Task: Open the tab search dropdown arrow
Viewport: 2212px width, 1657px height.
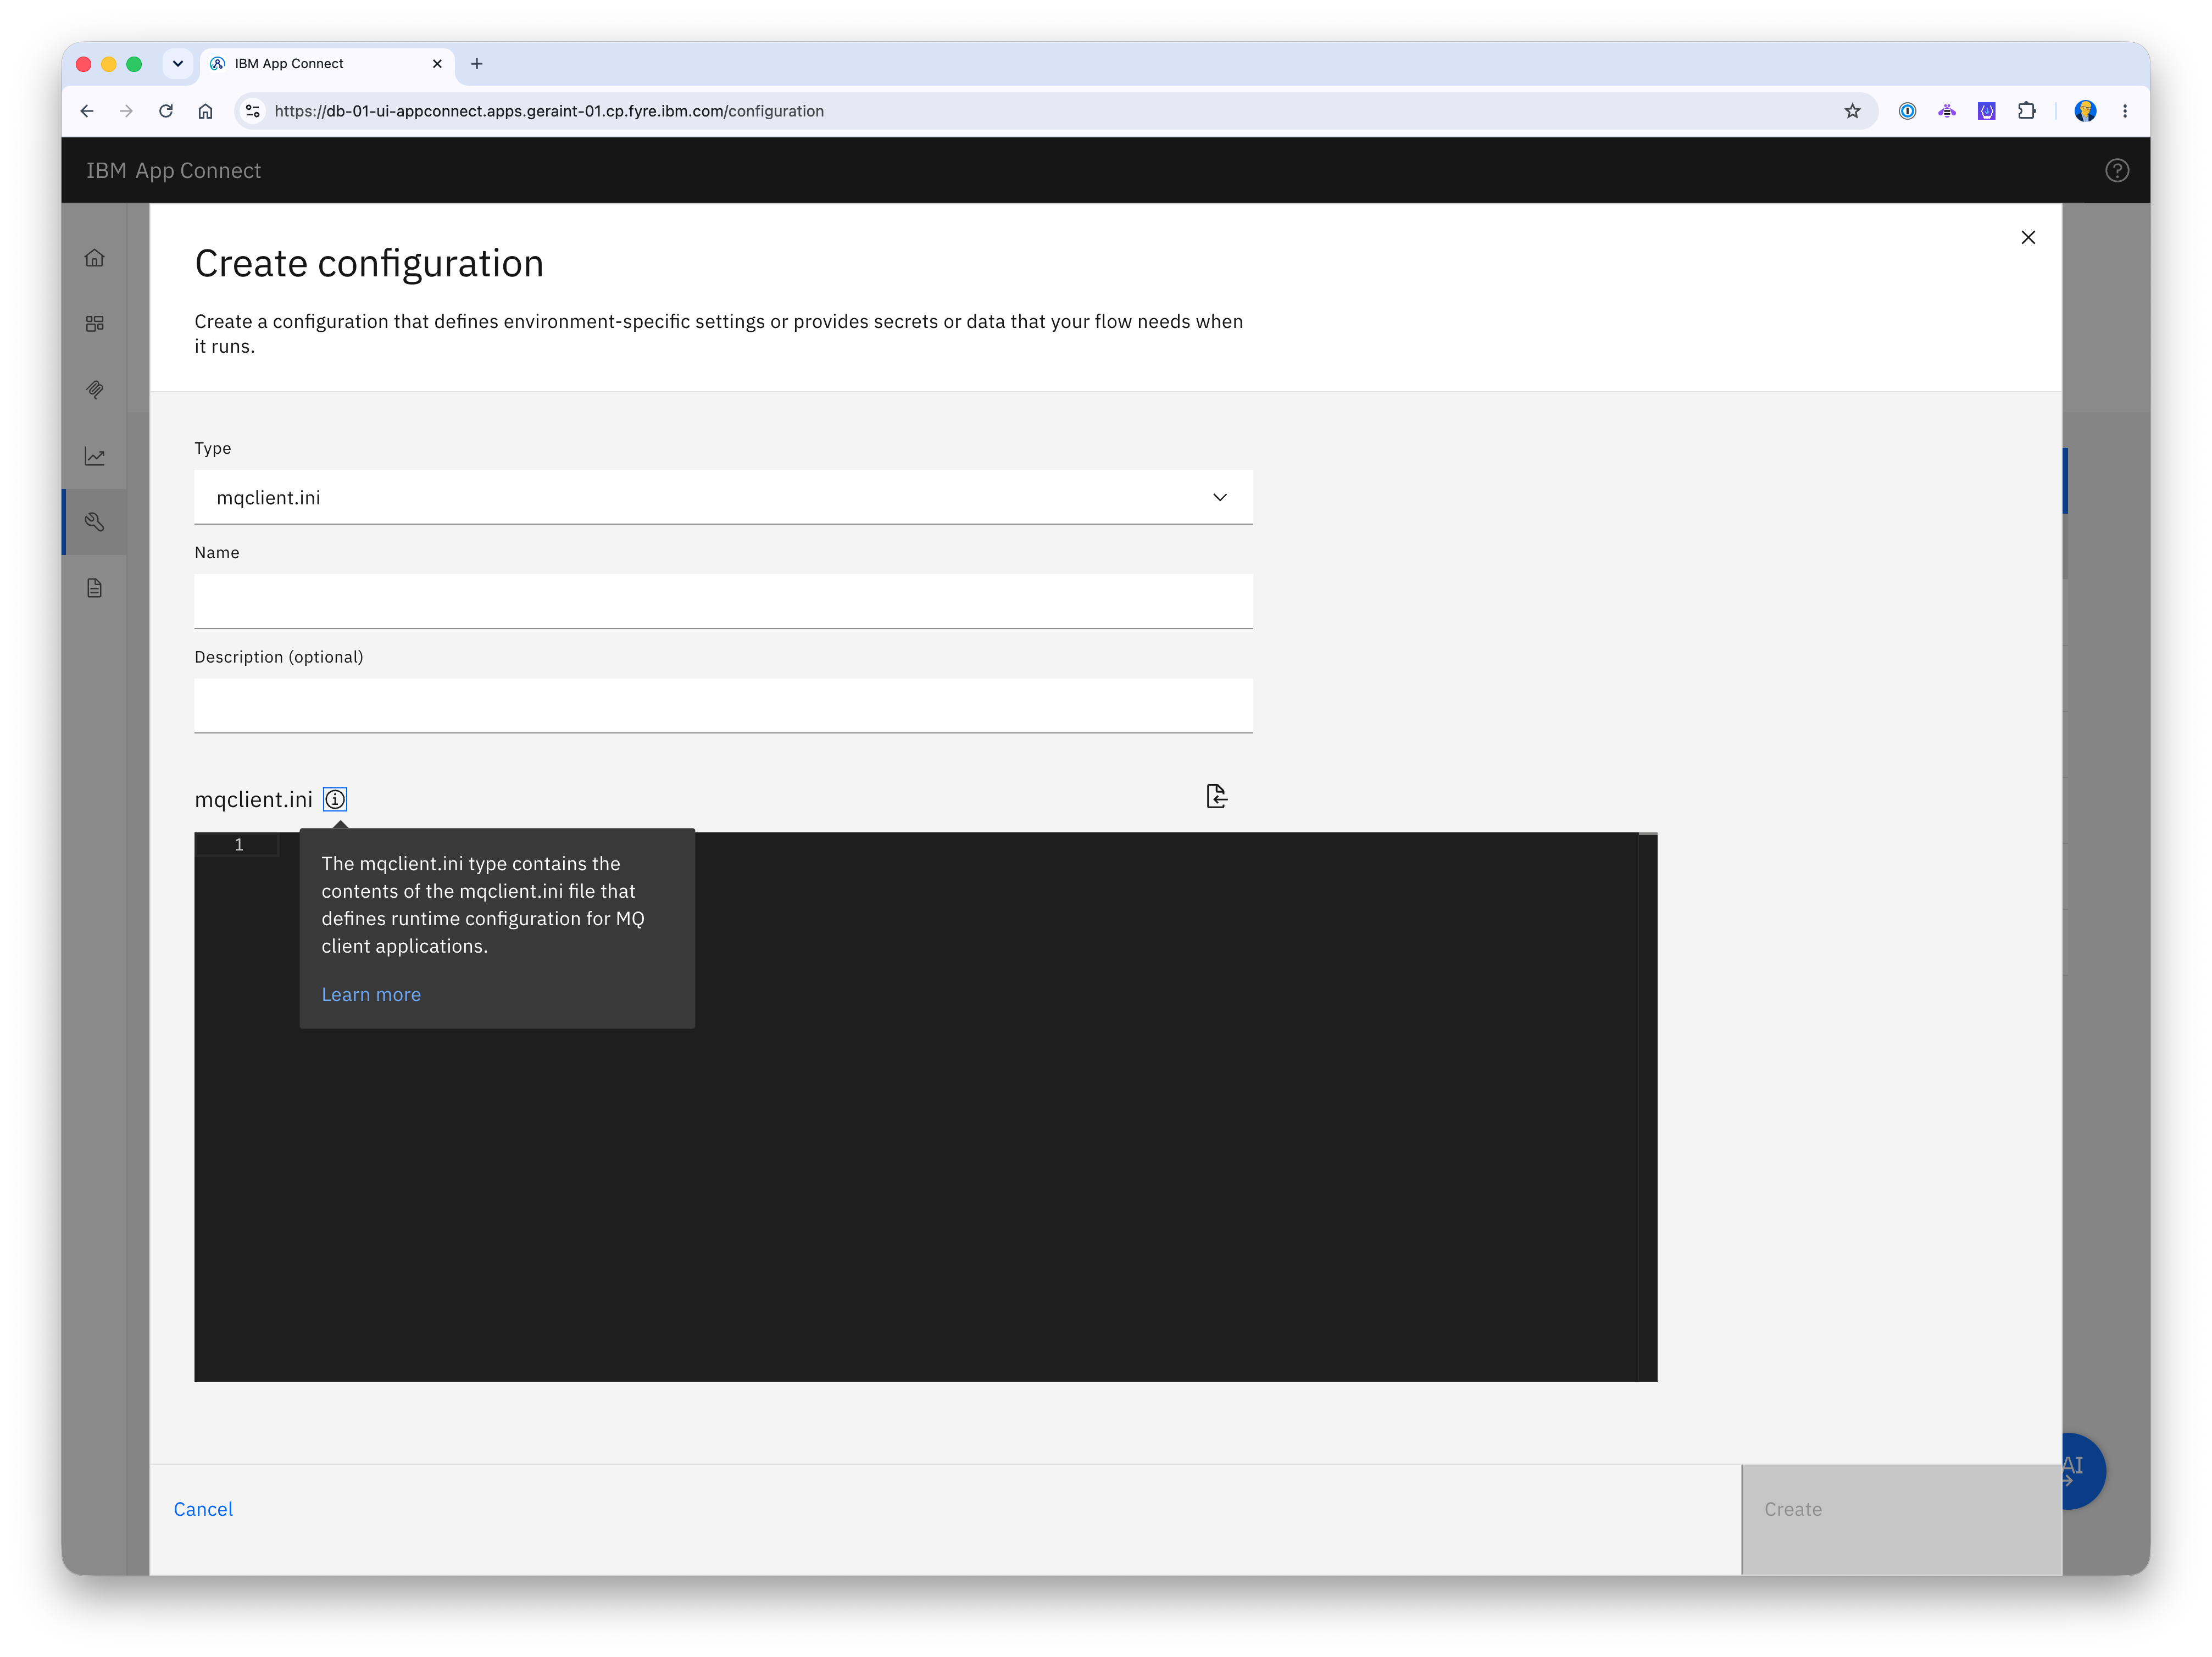Action: 178,64
